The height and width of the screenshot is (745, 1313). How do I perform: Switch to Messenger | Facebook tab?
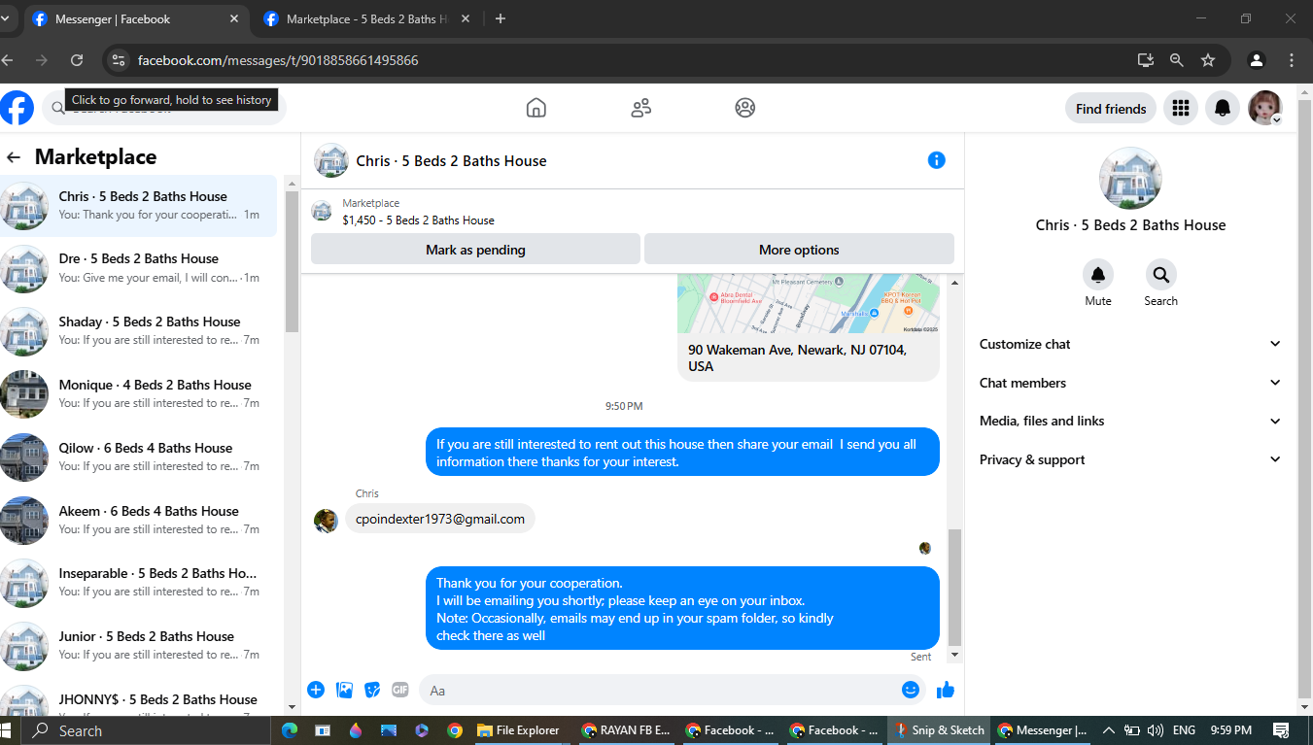pyautogui.click(x=134, y=19)
